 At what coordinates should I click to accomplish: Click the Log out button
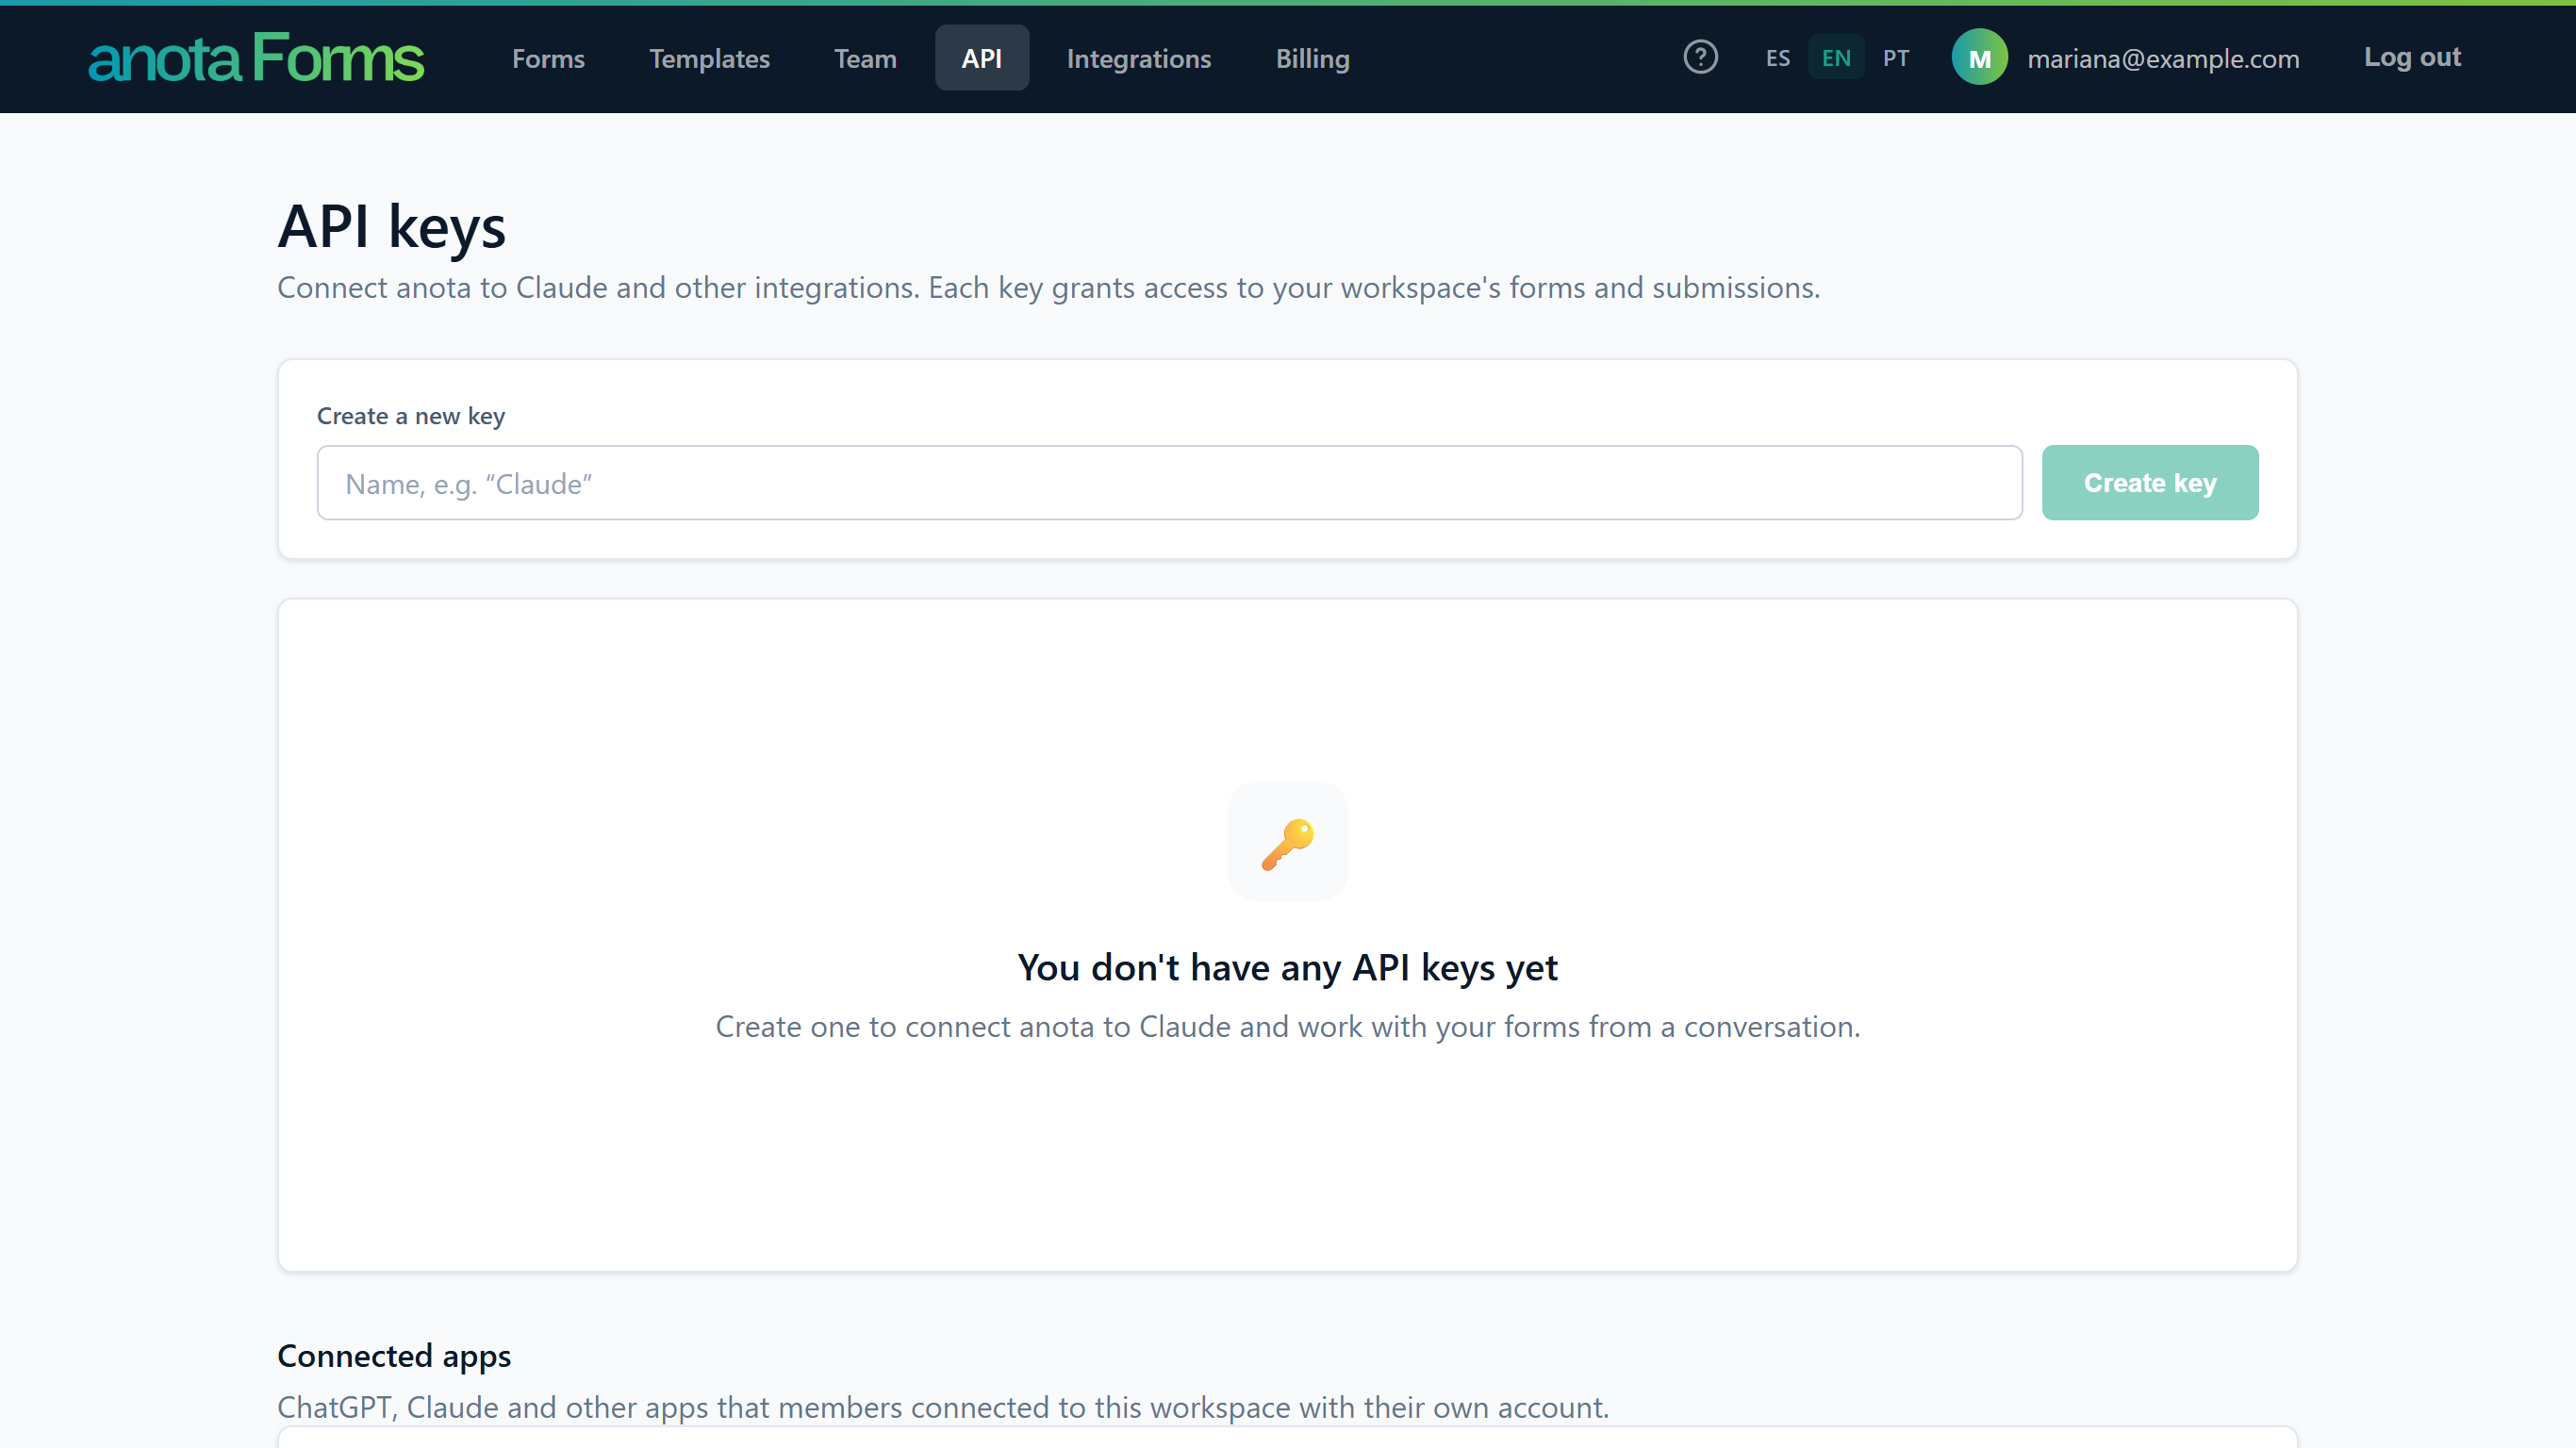pos(2411,58)
